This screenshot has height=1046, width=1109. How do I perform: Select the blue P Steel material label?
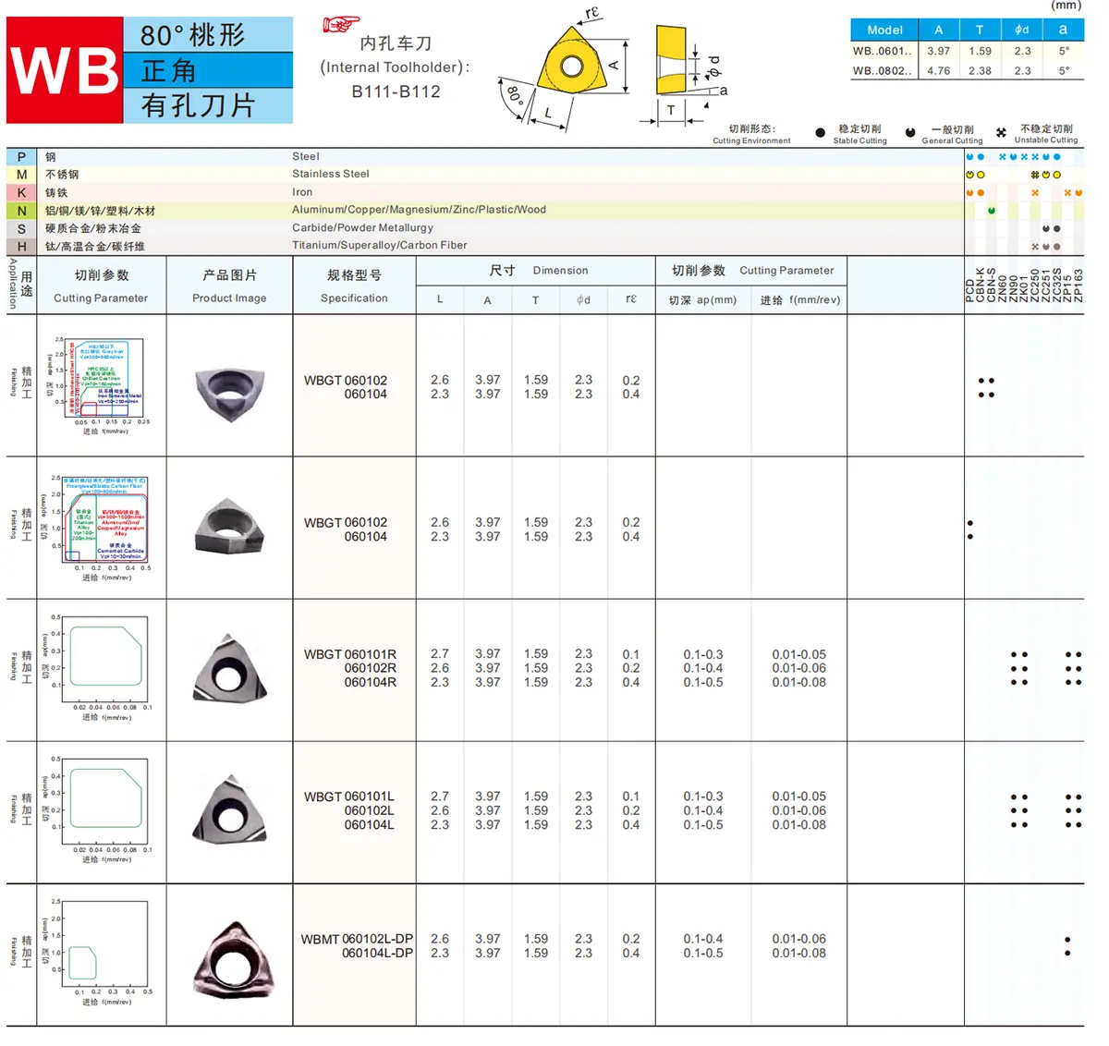[x=21, y=157]
